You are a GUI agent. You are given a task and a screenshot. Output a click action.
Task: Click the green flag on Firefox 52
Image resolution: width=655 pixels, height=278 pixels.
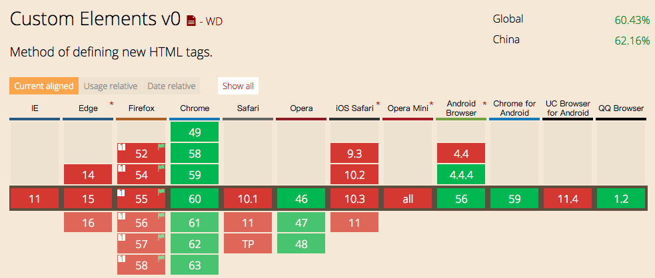pyautogui.click(x=161, y=146)
